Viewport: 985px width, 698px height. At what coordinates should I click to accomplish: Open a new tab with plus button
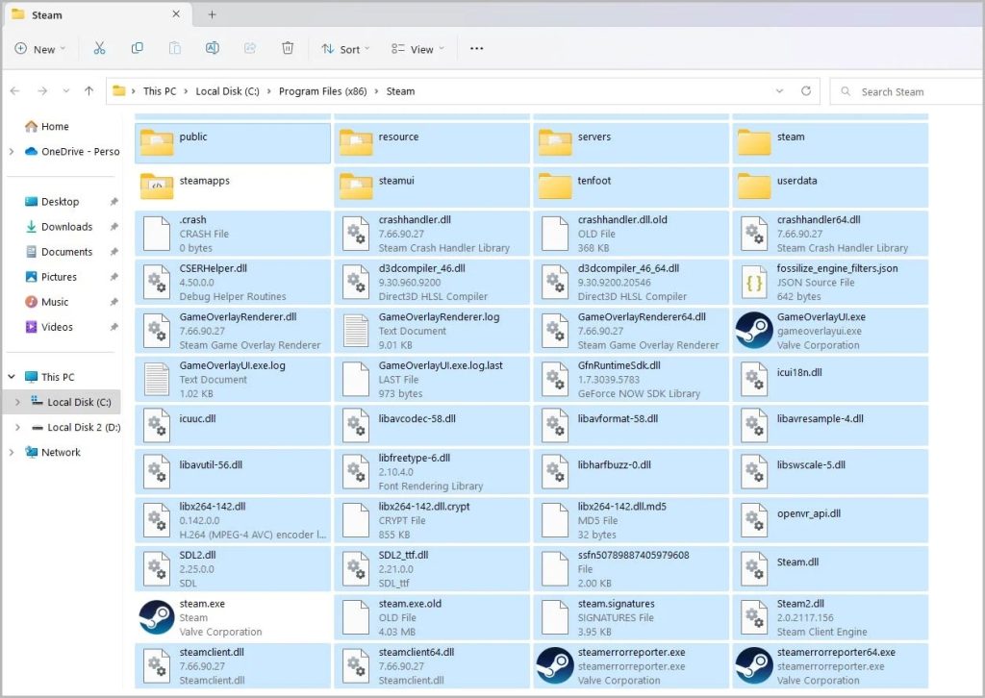(x=212, y=14)
